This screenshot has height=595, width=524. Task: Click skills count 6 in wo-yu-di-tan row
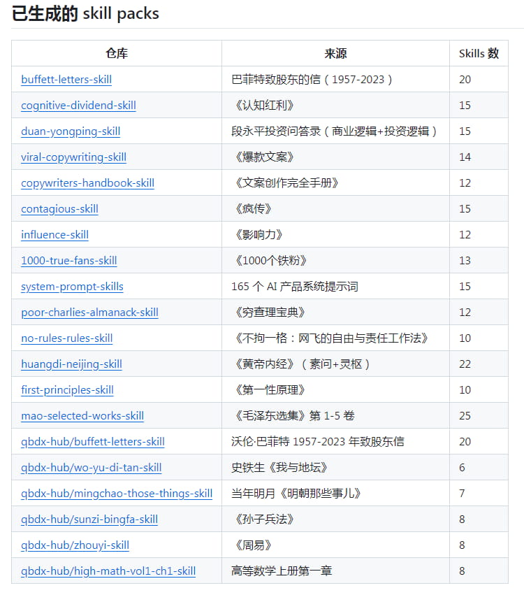coord(462,467)
